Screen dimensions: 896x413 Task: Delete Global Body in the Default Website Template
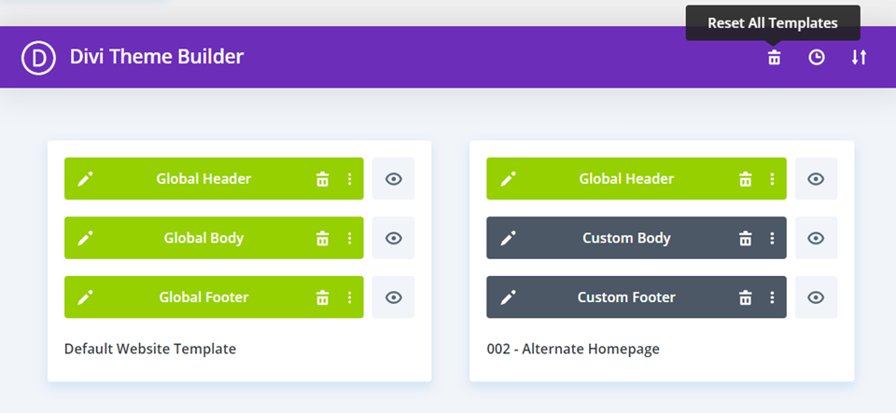[x=322, y=239]
